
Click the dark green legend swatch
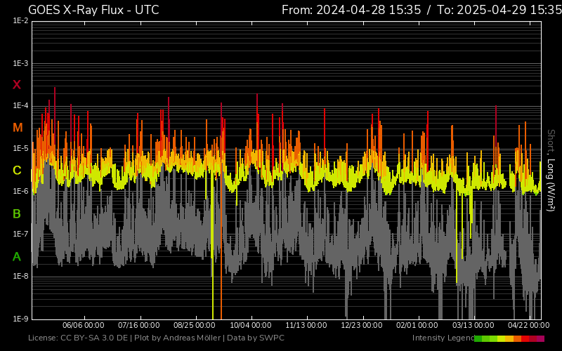click(x=478, y=338)
